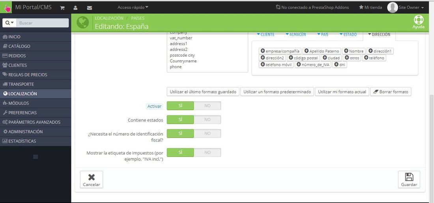The height and width of the screenshot is (203, 434).
Task: Click the globe icon beside Editando: España
Action: tap(82, 22)
